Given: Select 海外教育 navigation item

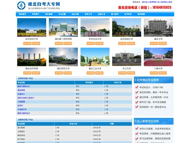Looking at the screenshot, I should pyautogui.click(x=141, y=14).
